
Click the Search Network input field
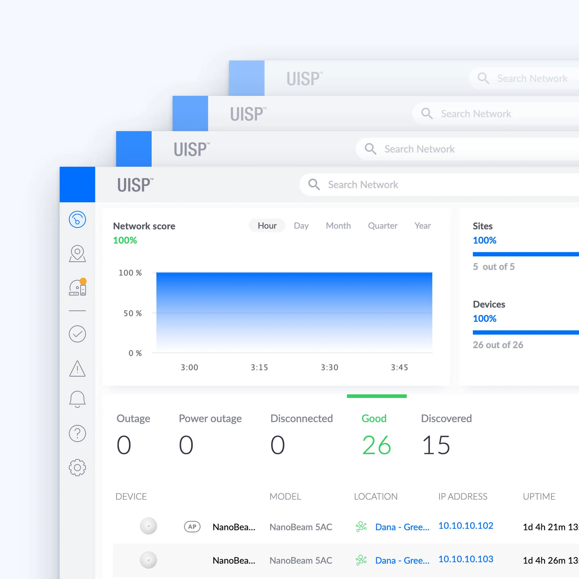[x=390, y=185]
